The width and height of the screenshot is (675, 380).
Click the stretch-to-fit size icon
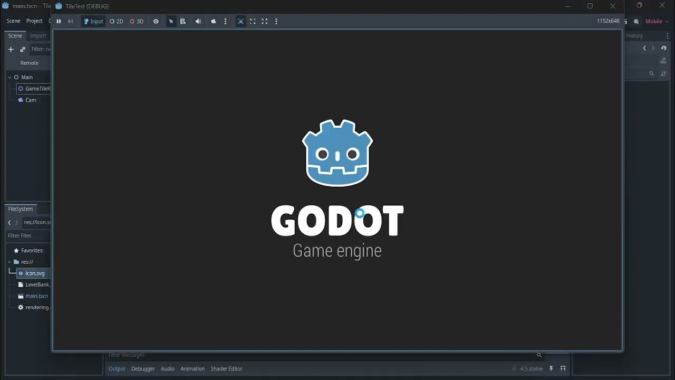point(265,22)
